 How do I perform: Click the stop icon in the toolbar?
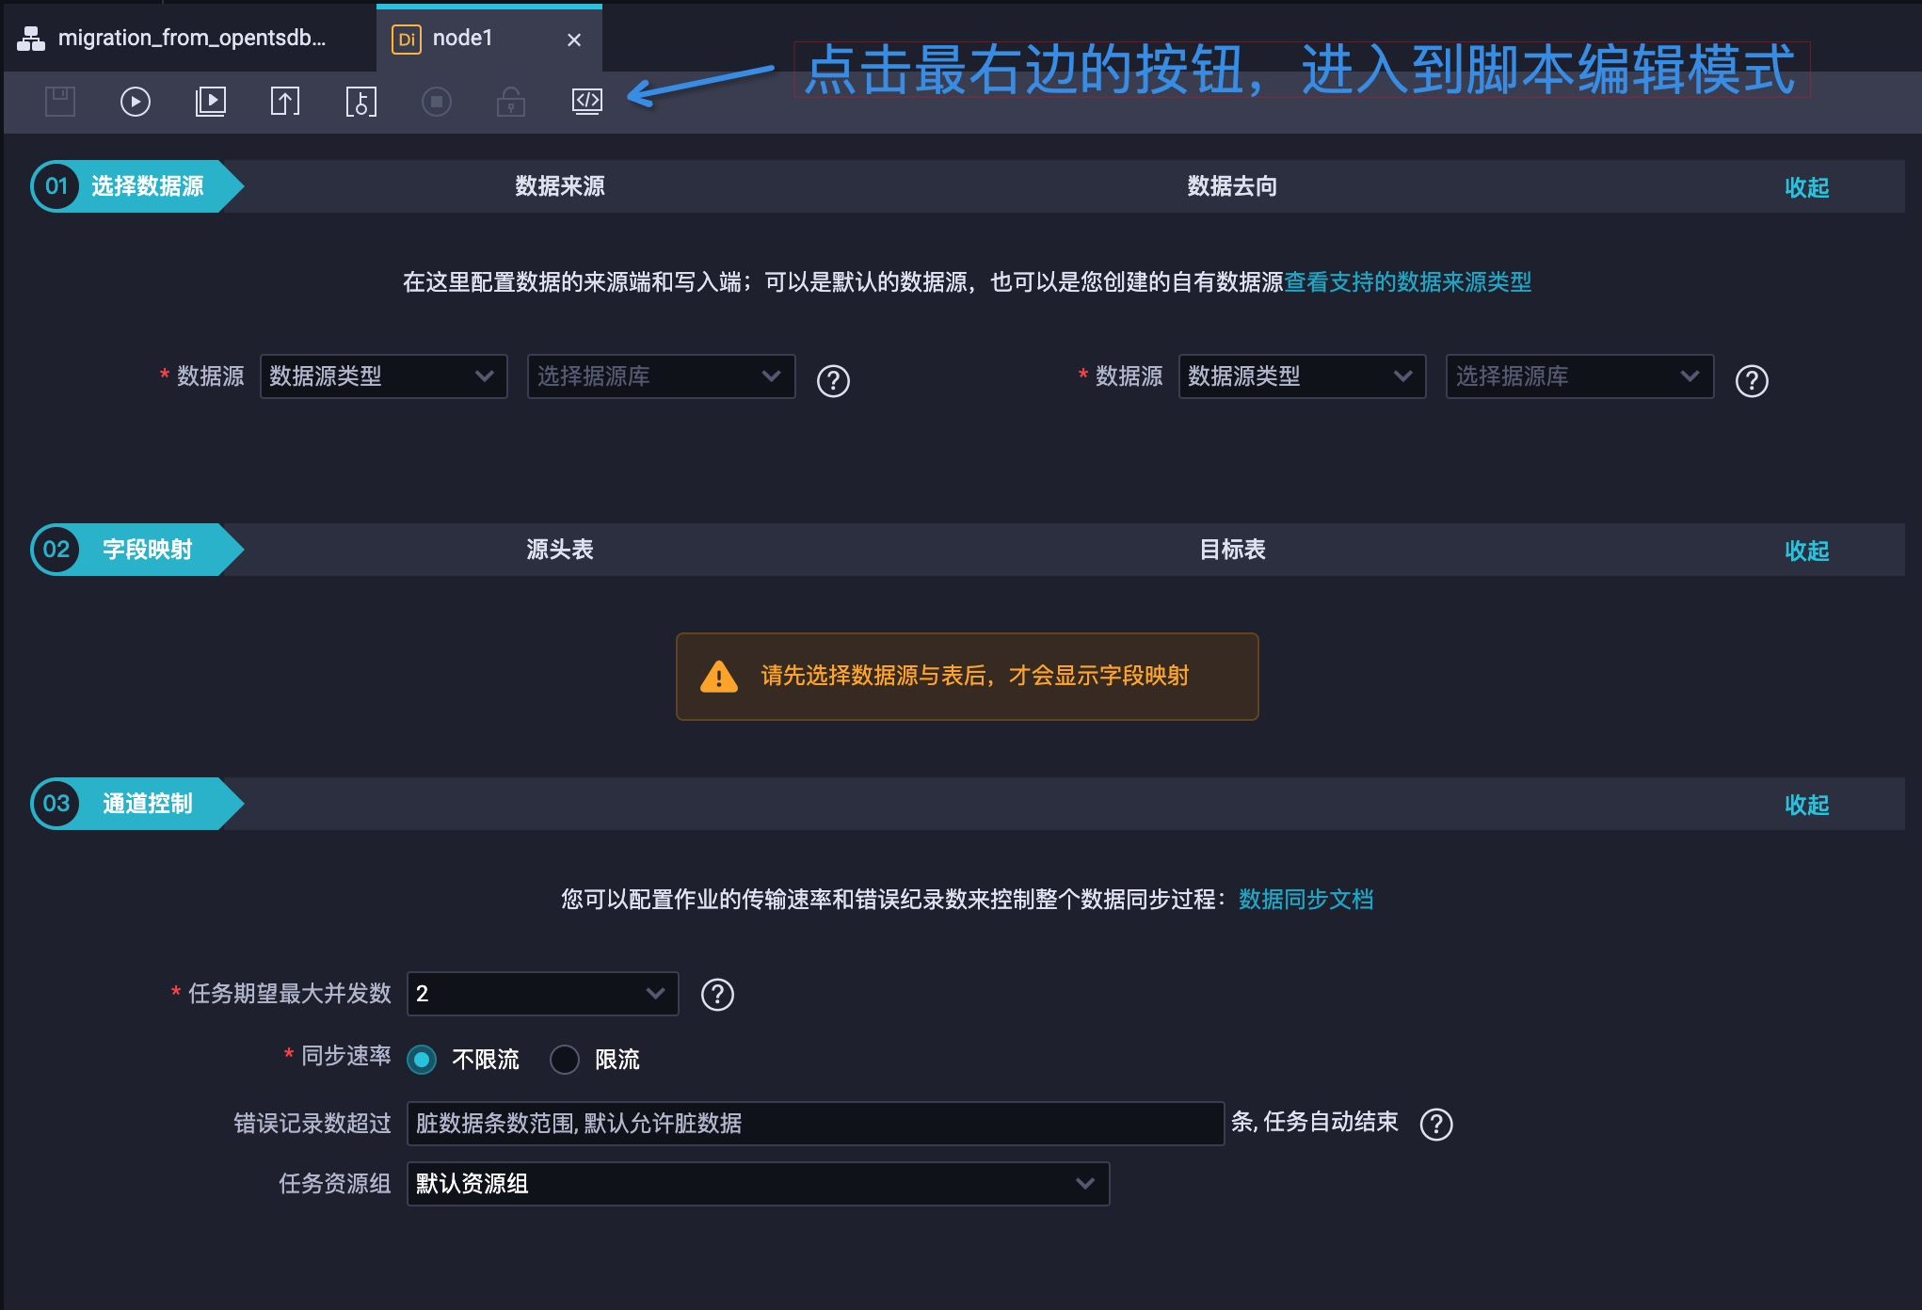[436, 101]
